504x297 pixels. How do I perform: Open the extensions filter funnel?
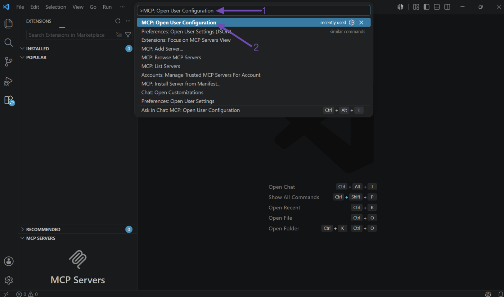tap(128, 35)
